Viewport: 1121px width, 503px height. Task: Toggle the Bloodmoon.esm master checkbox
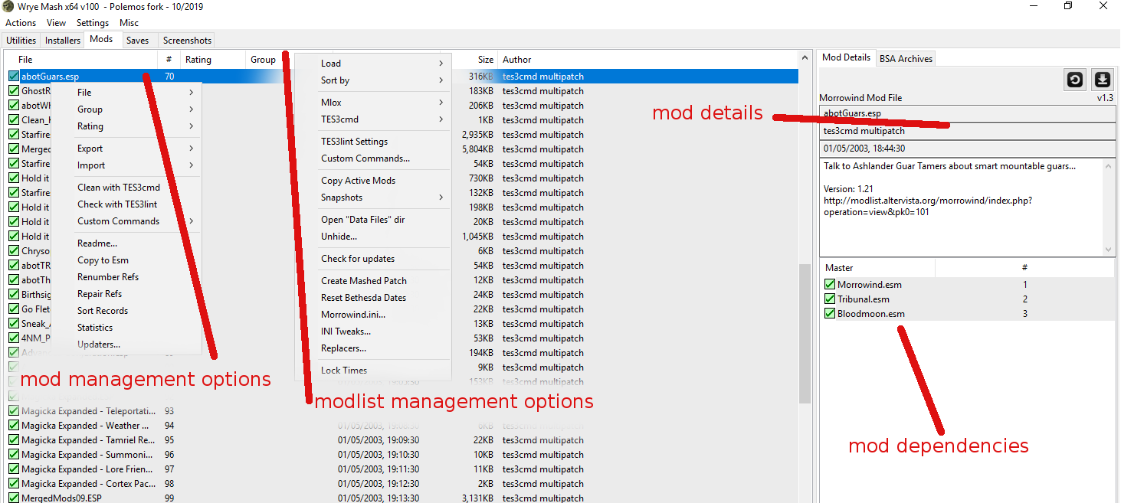830,314
